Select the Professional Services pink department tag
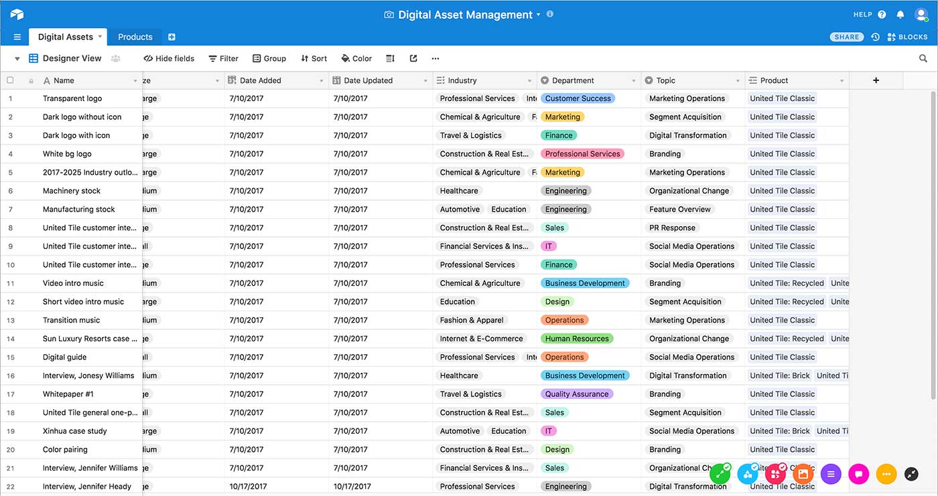 click(582, 154)
